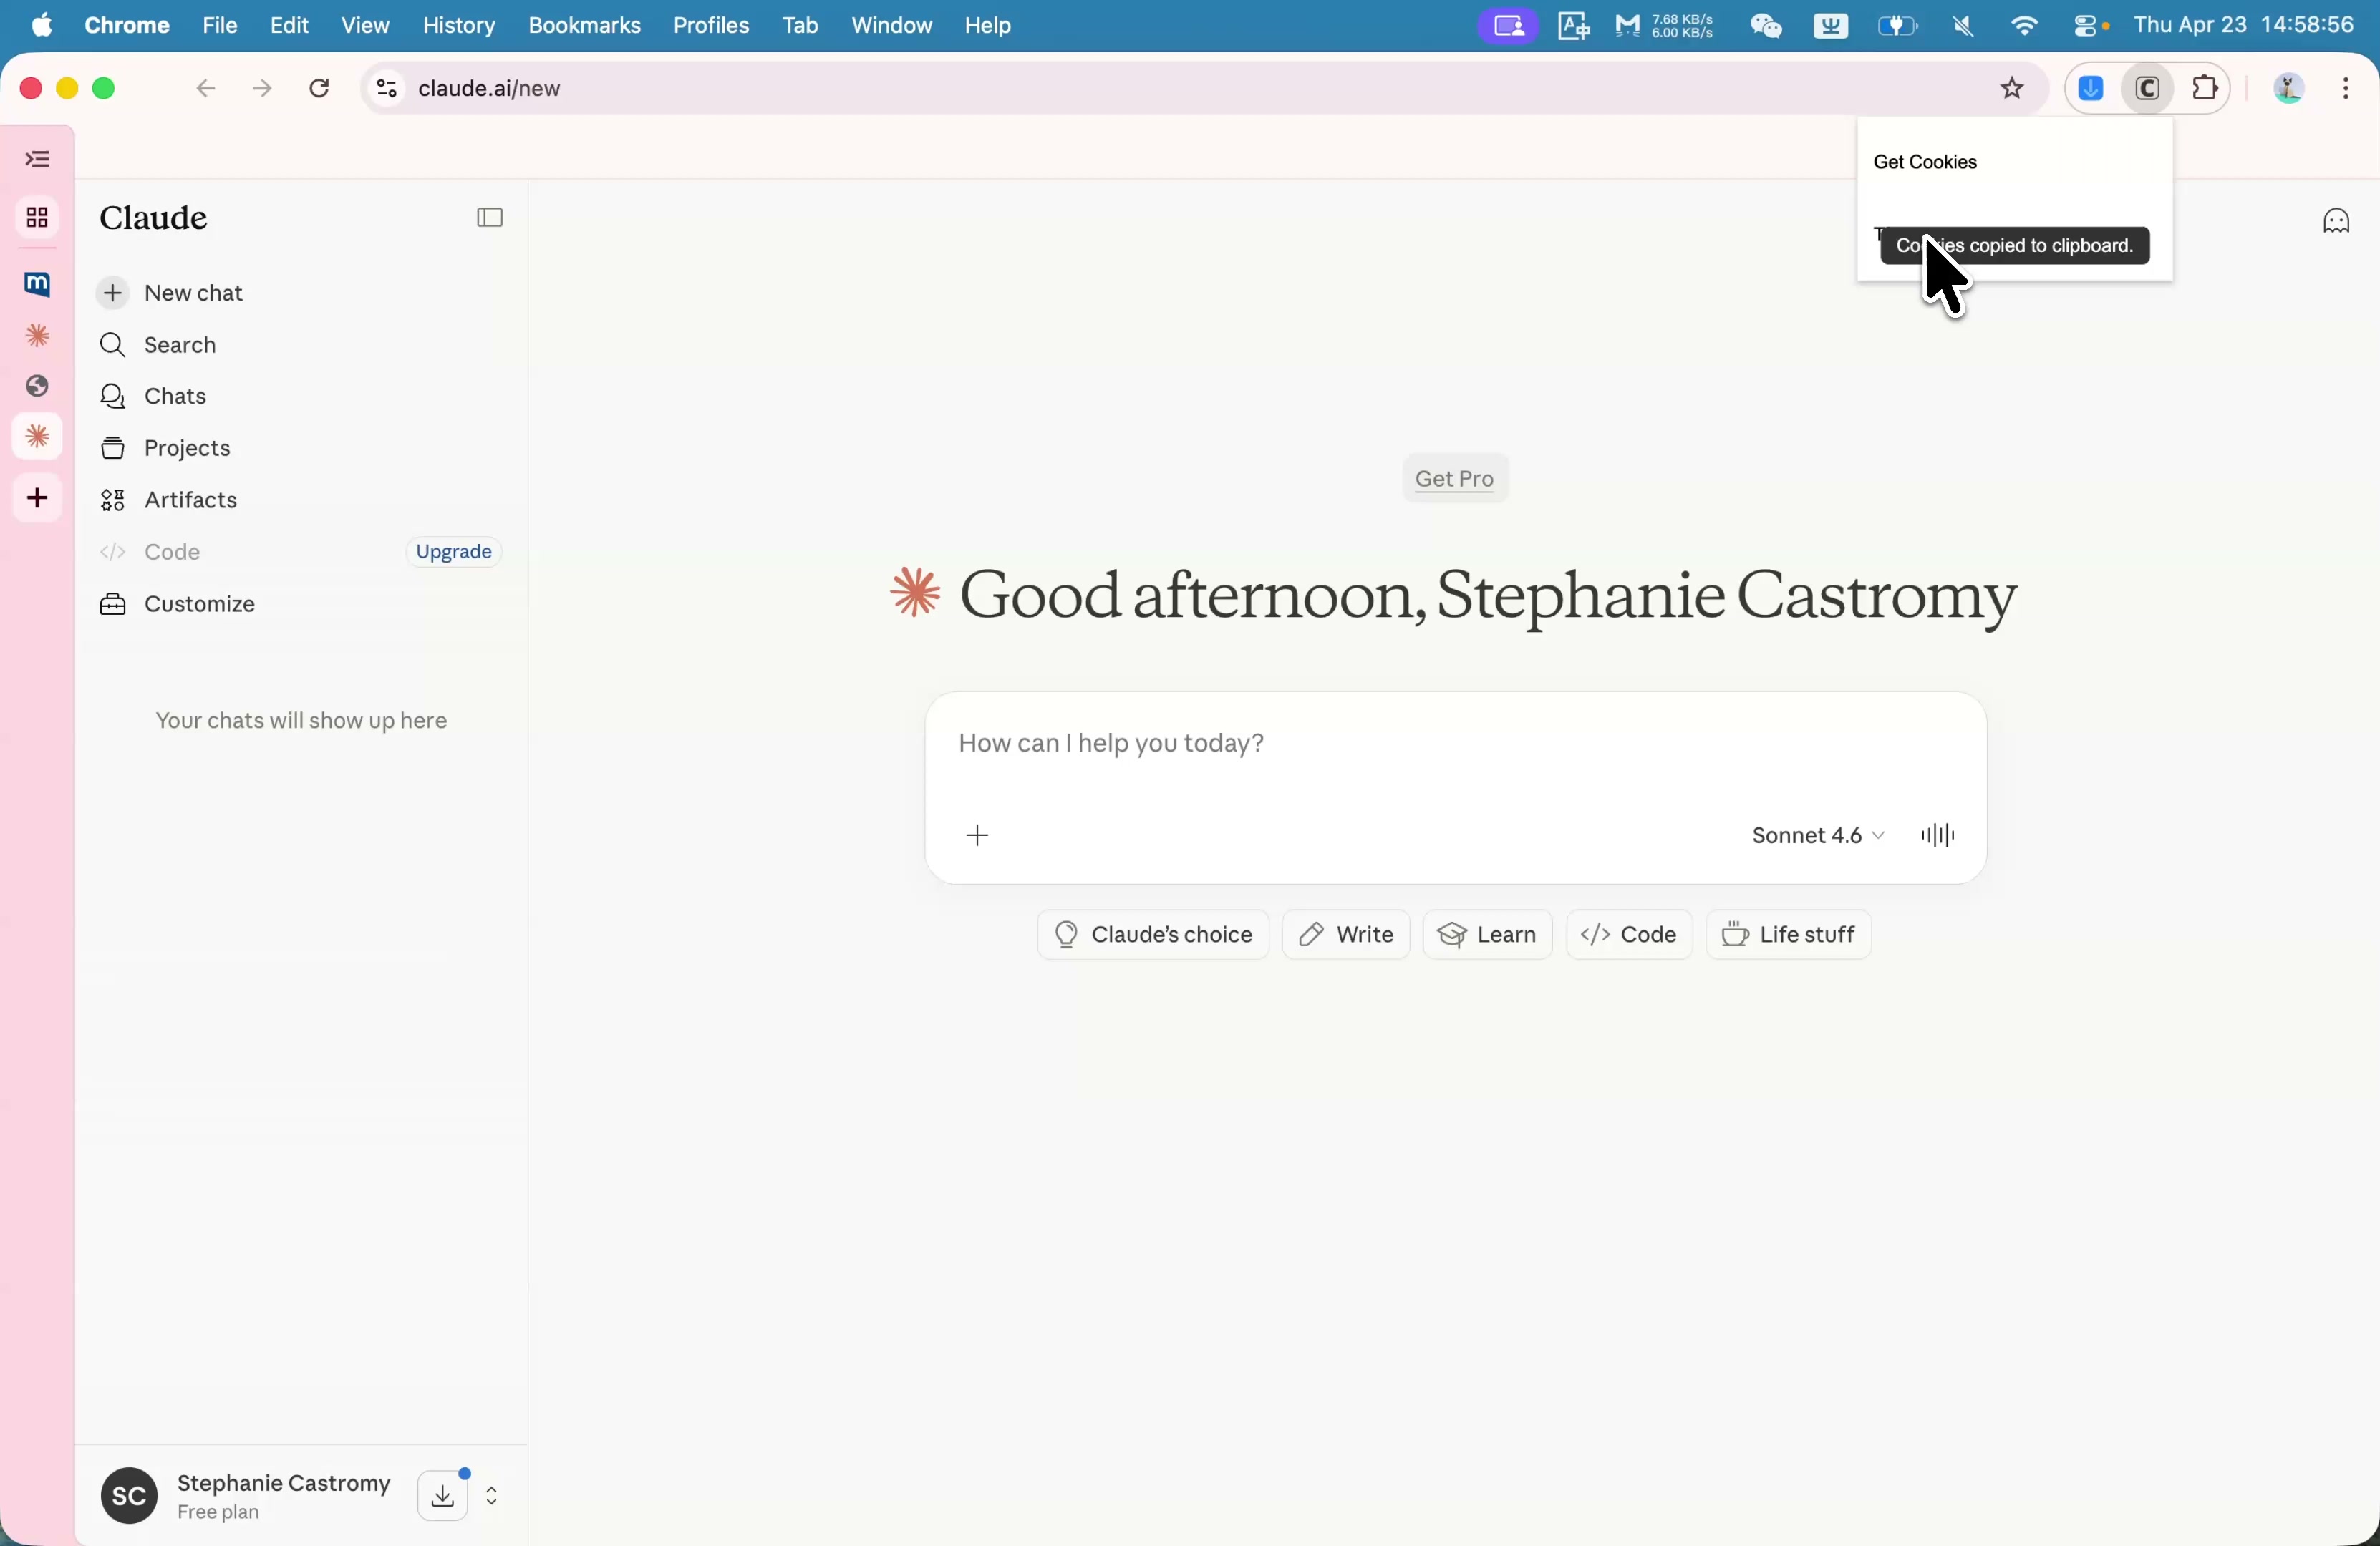The image size is (2380, 1546).
Task: Open the Bookmarks menu
Action: 584,25
